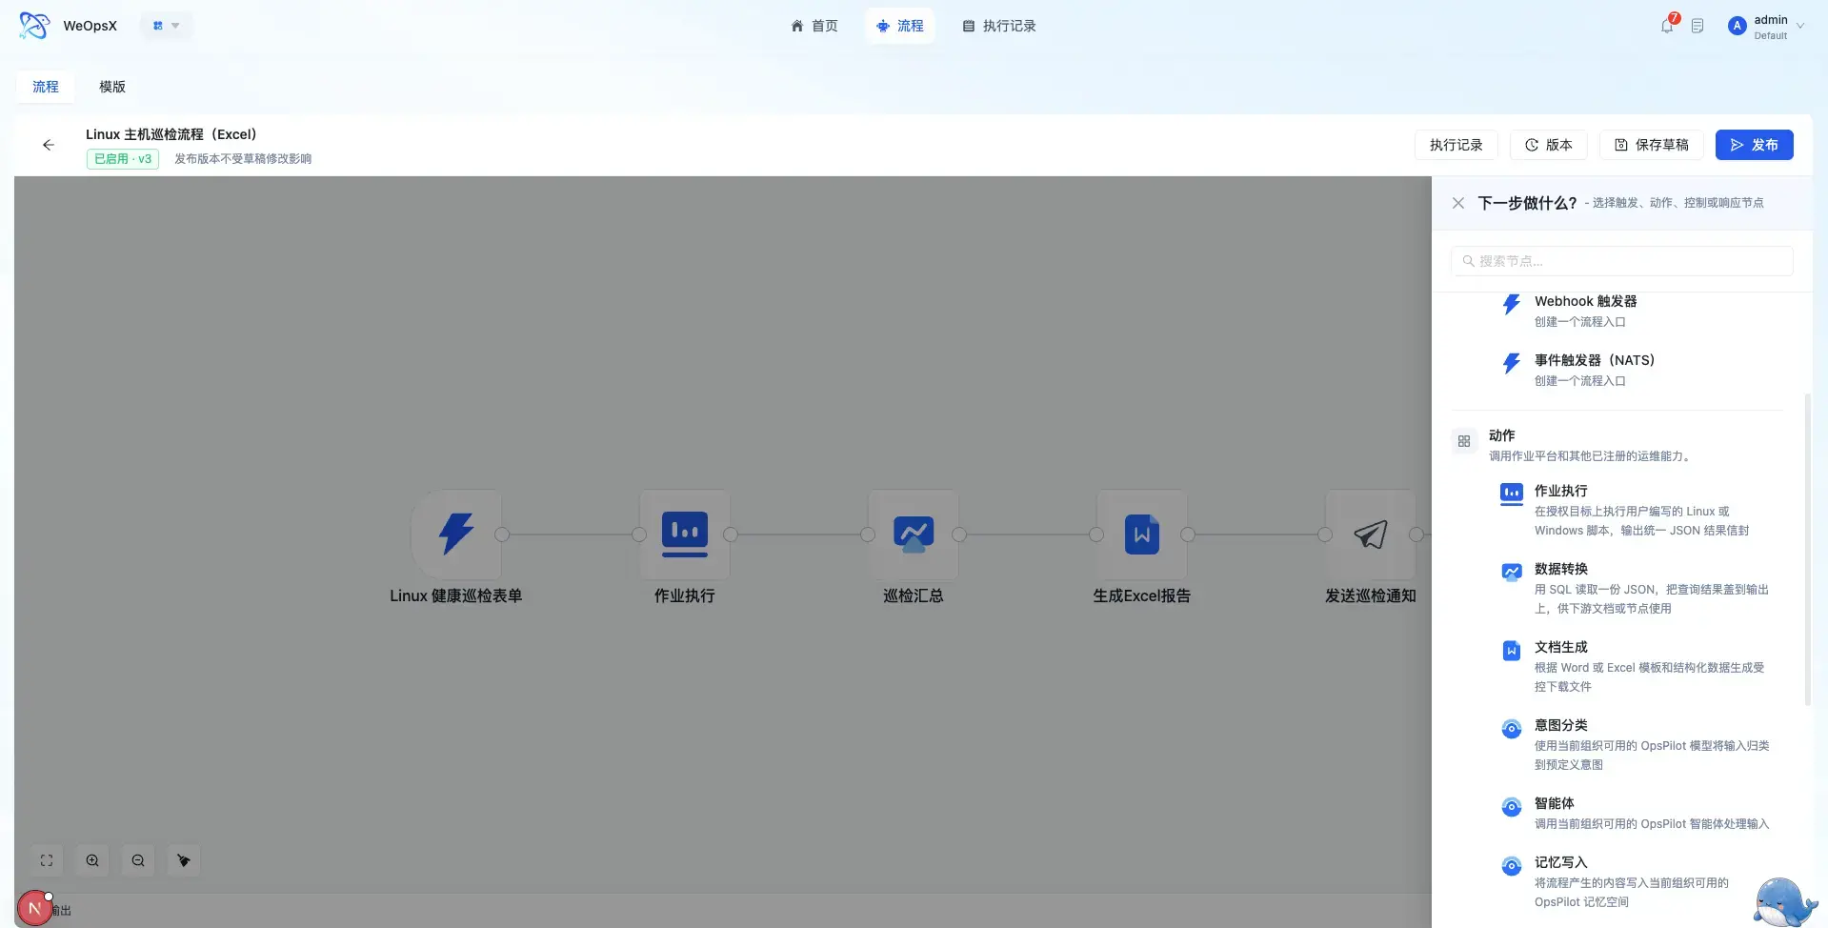Select the Linux 健康巡检表单 trigger node

pos(456,534)
